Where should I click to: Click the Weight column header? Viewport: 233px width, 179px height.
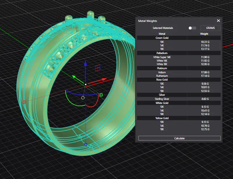[204, 34]
